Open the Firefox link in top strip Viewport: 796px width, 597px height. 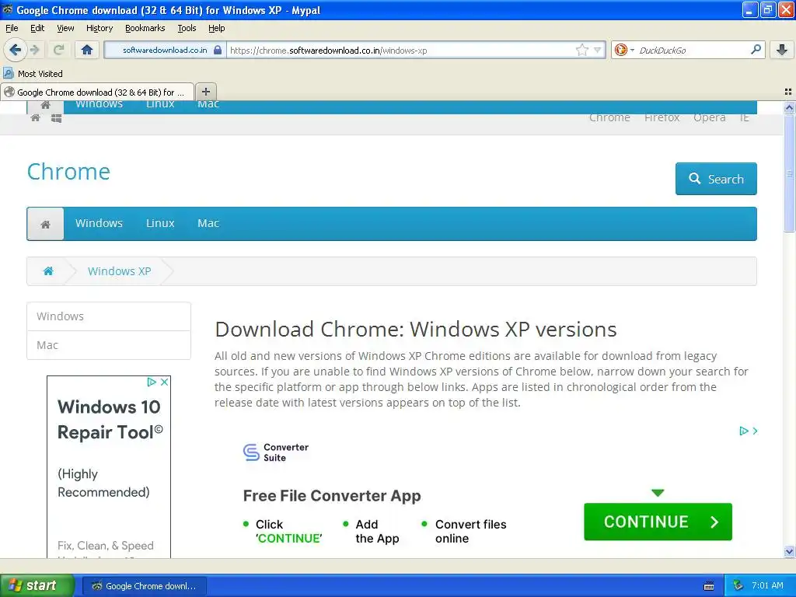click(x=662, y=117)
